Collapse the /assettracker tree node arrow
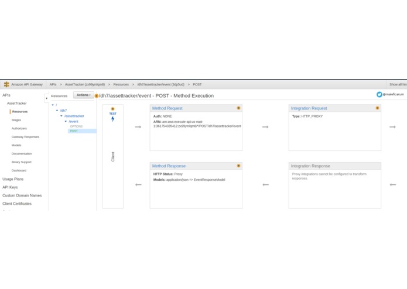Viewport: 407px width, 289px height. (x=61, y=116)
